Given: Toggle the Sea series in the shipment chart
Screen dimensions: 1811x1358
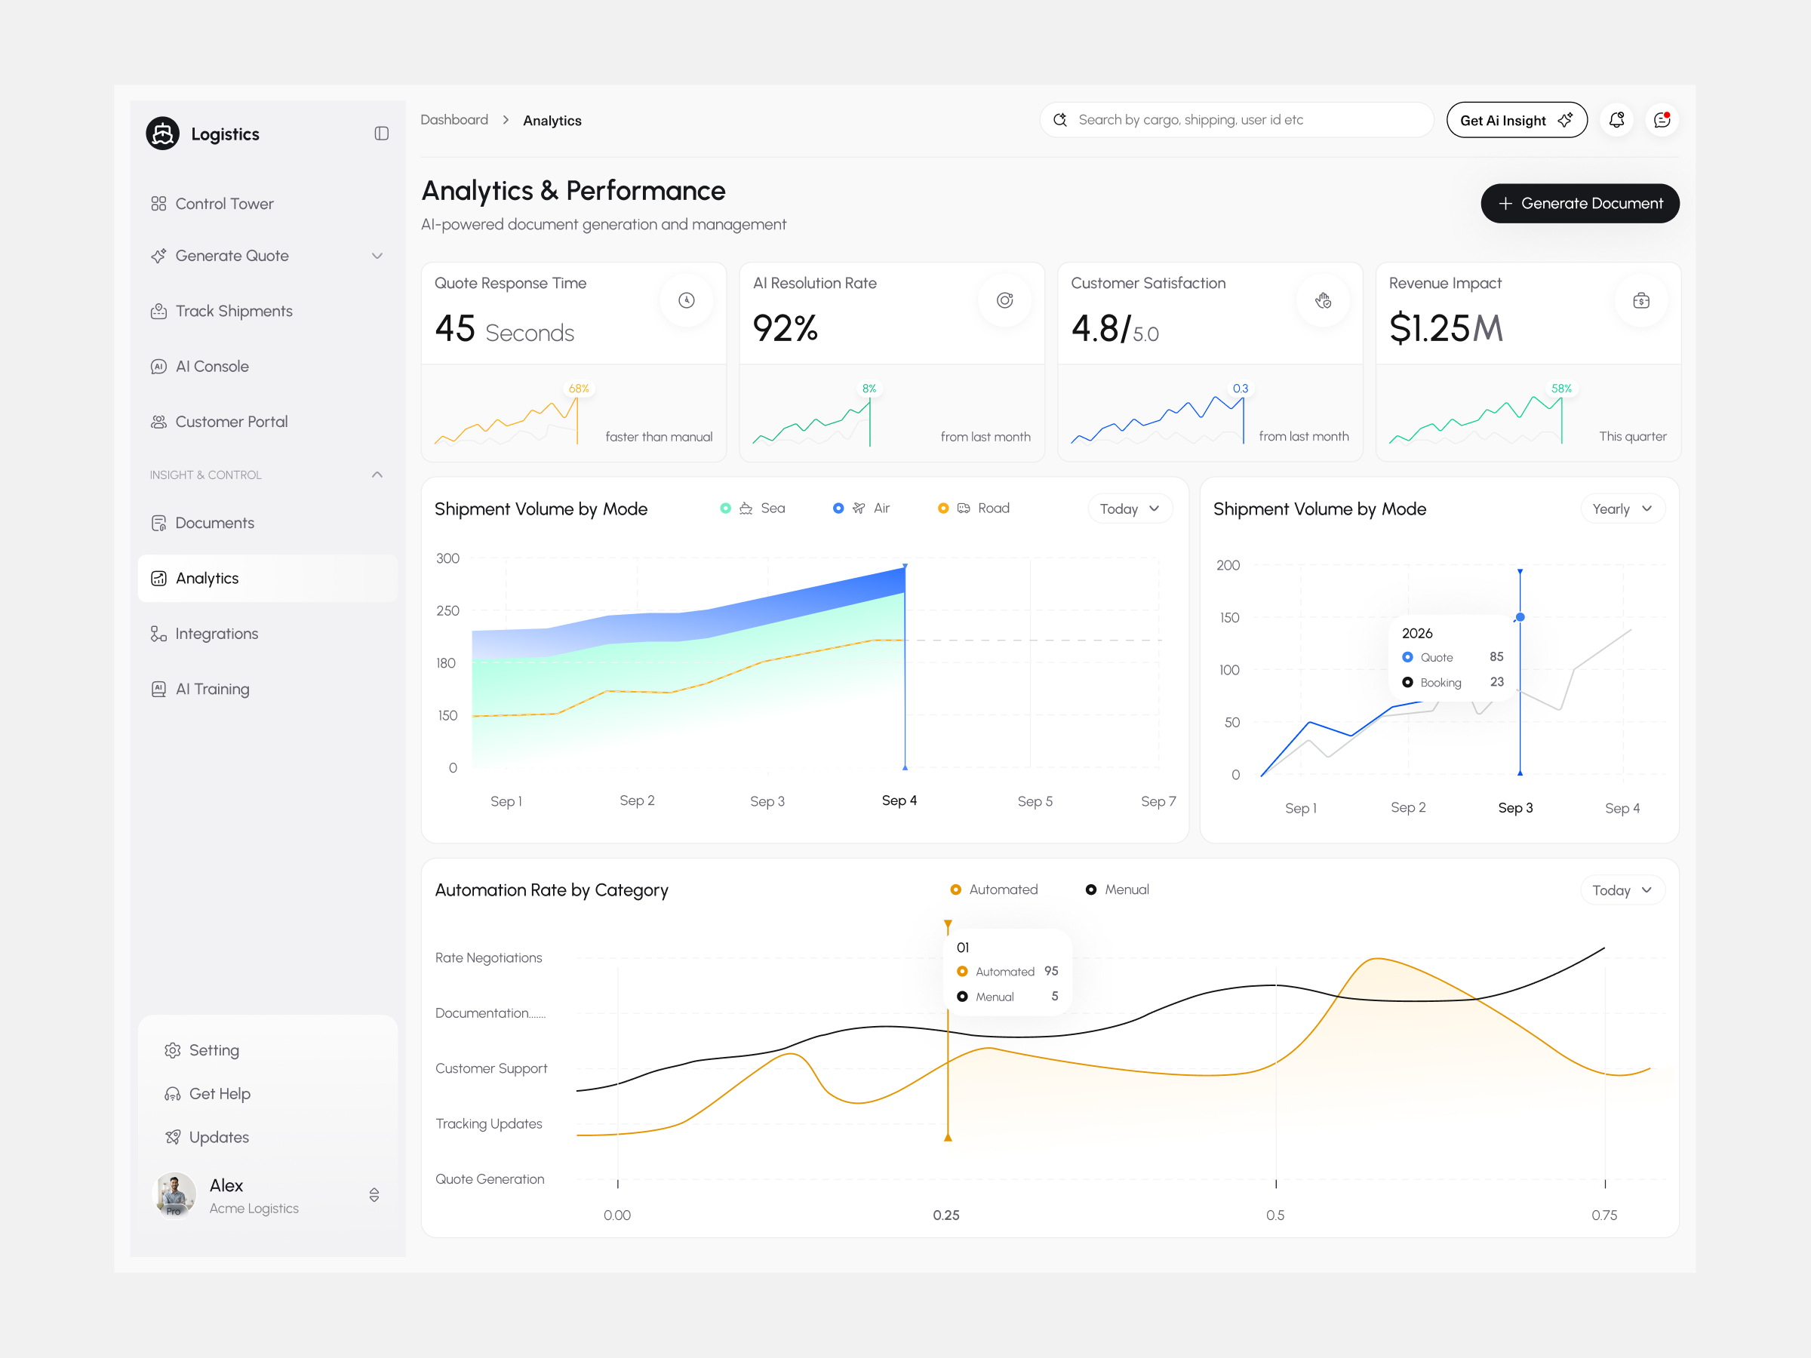Looking at the screenshot, I should (753, 508).
